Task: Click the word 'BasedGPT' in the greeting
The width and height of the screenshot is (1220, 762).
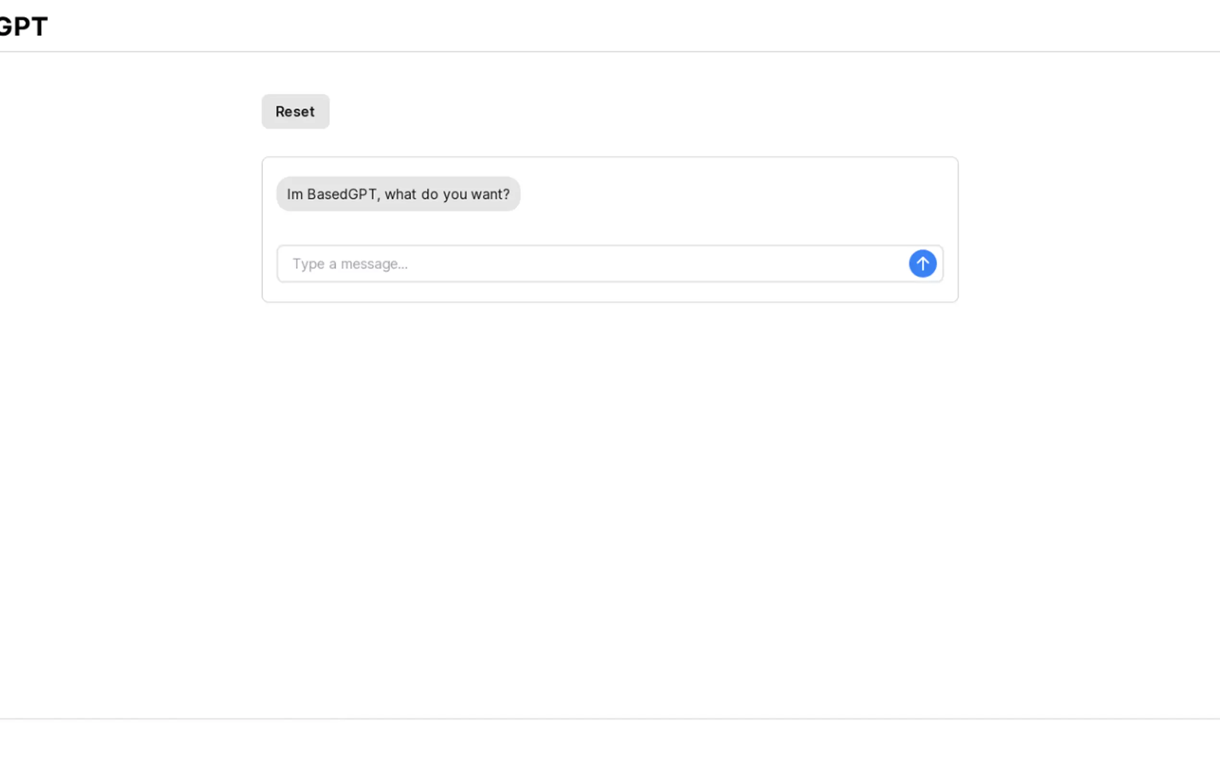Action: (342, 194)
